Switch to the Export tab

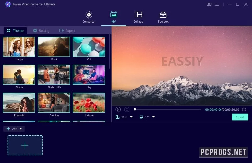[67, 30]
